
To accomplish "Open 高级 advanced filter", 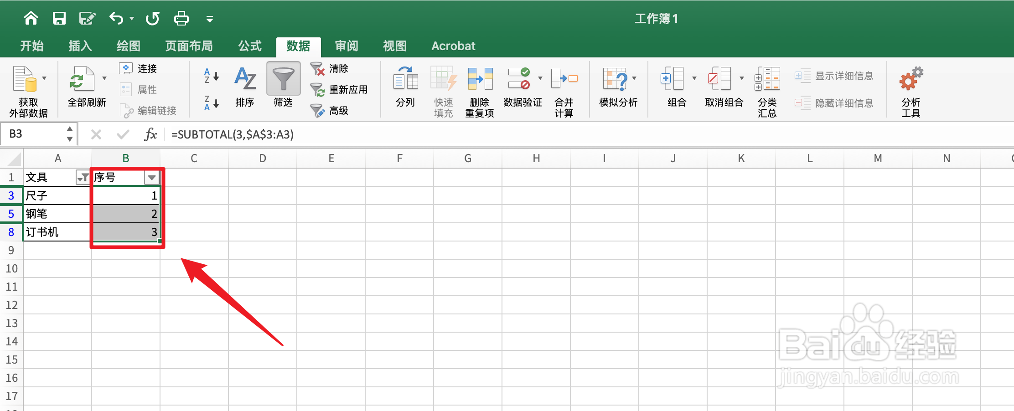I will [329, 110].
